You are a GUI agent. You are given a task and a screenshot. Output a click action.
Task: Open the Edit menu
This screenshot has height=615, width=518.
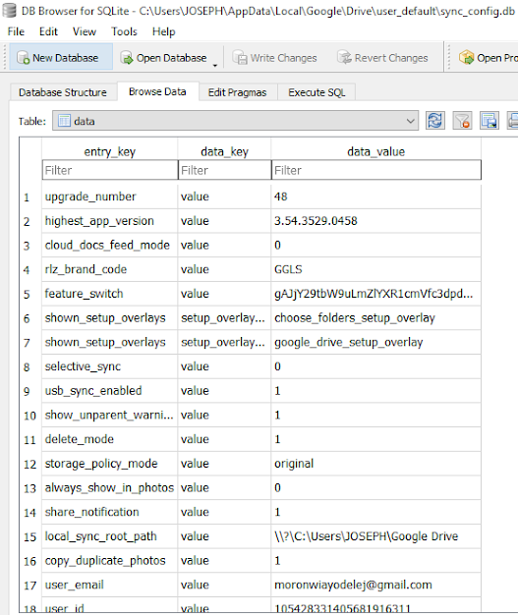pos(49,31)
